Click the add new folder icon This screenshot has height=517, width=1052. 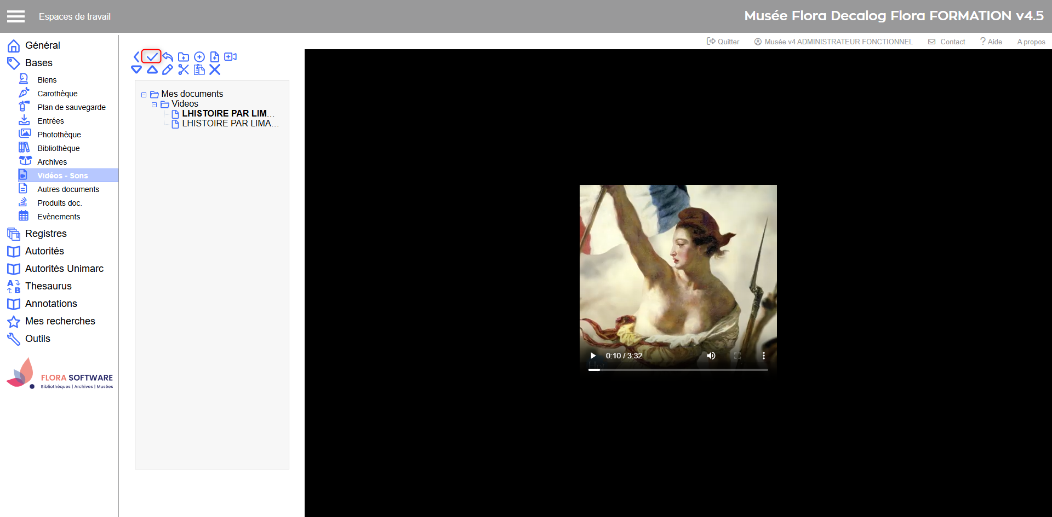pos(184,57)
